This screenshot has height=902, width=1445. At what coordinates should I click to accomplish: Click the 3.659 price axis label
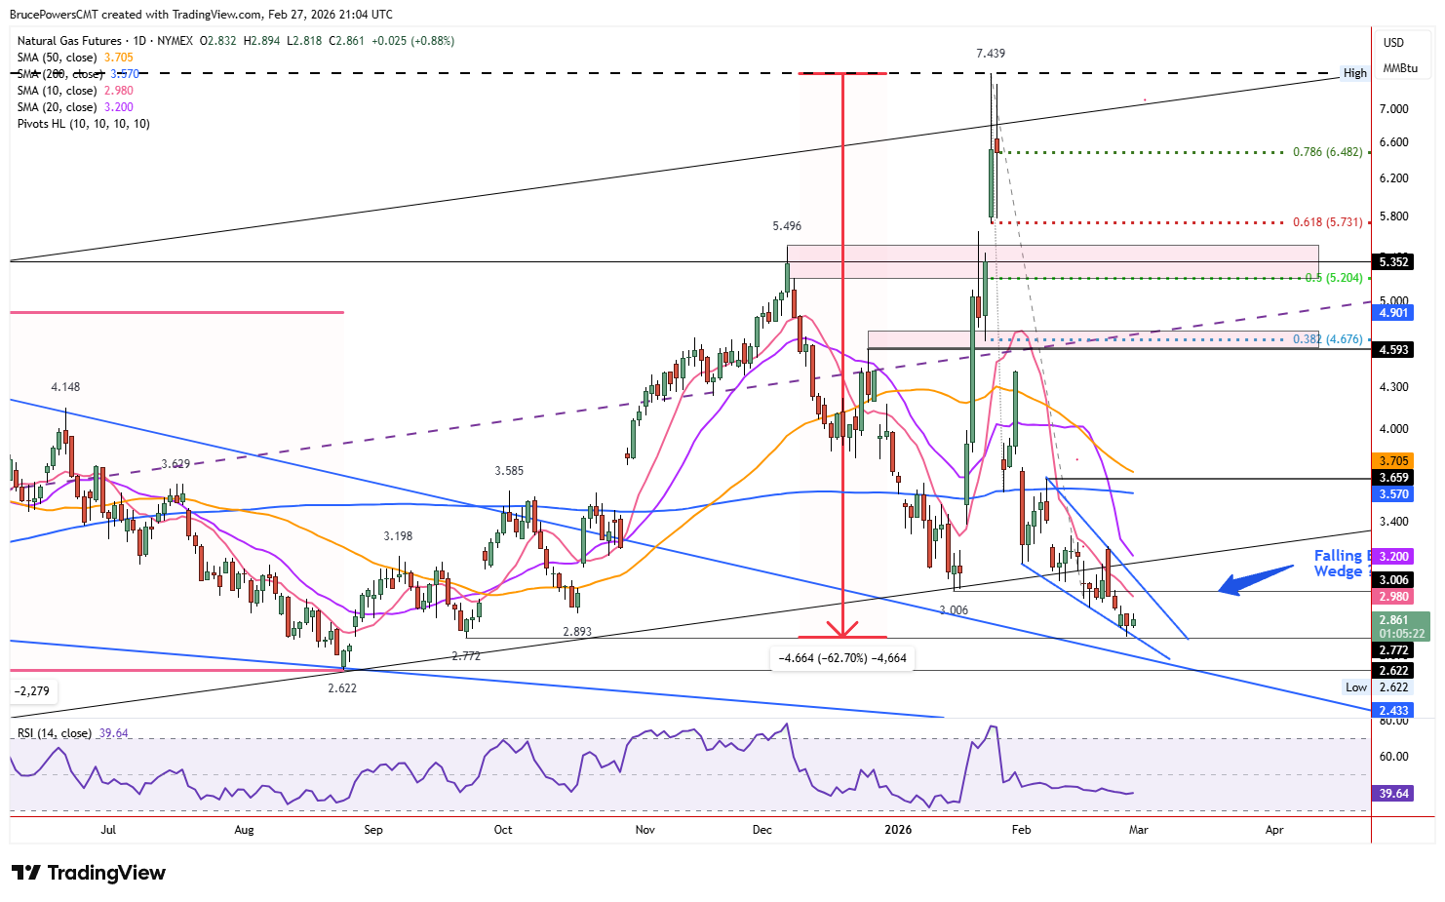coord(1393,478)
